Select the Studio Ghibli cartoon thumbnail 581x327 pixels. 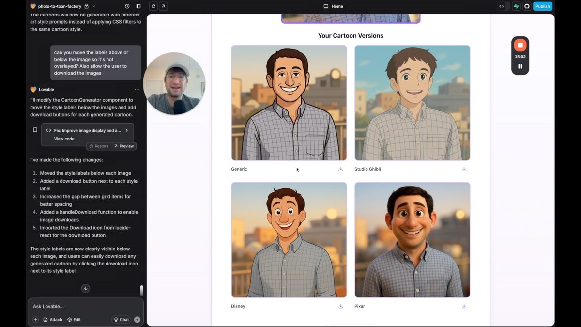[x=413, y=103]
